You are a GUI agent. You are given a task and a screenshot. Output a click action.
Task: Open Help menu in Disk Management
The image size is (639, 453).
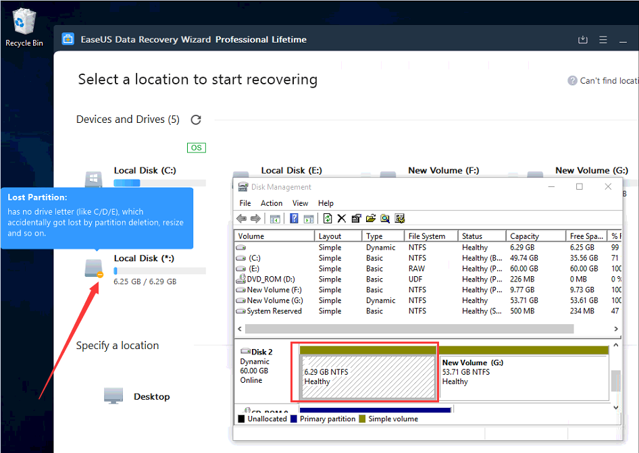coord(326,203)
